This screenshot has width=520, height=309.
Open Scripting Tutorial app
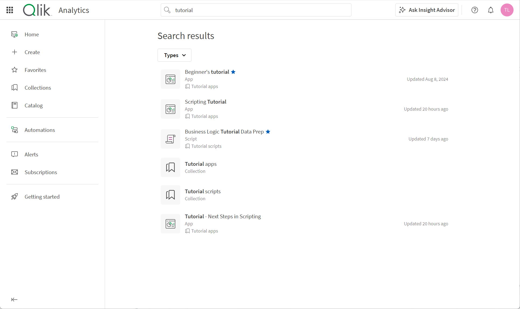(x=205, y=101)
